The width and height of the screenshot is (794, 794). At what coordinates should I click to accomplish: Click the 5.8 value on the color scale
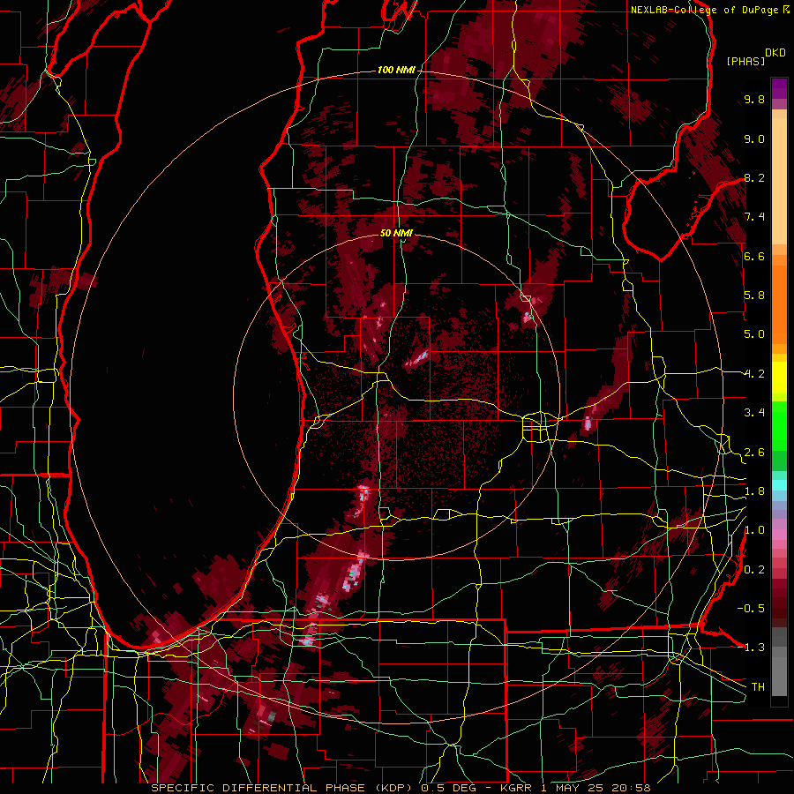point(754,296)
